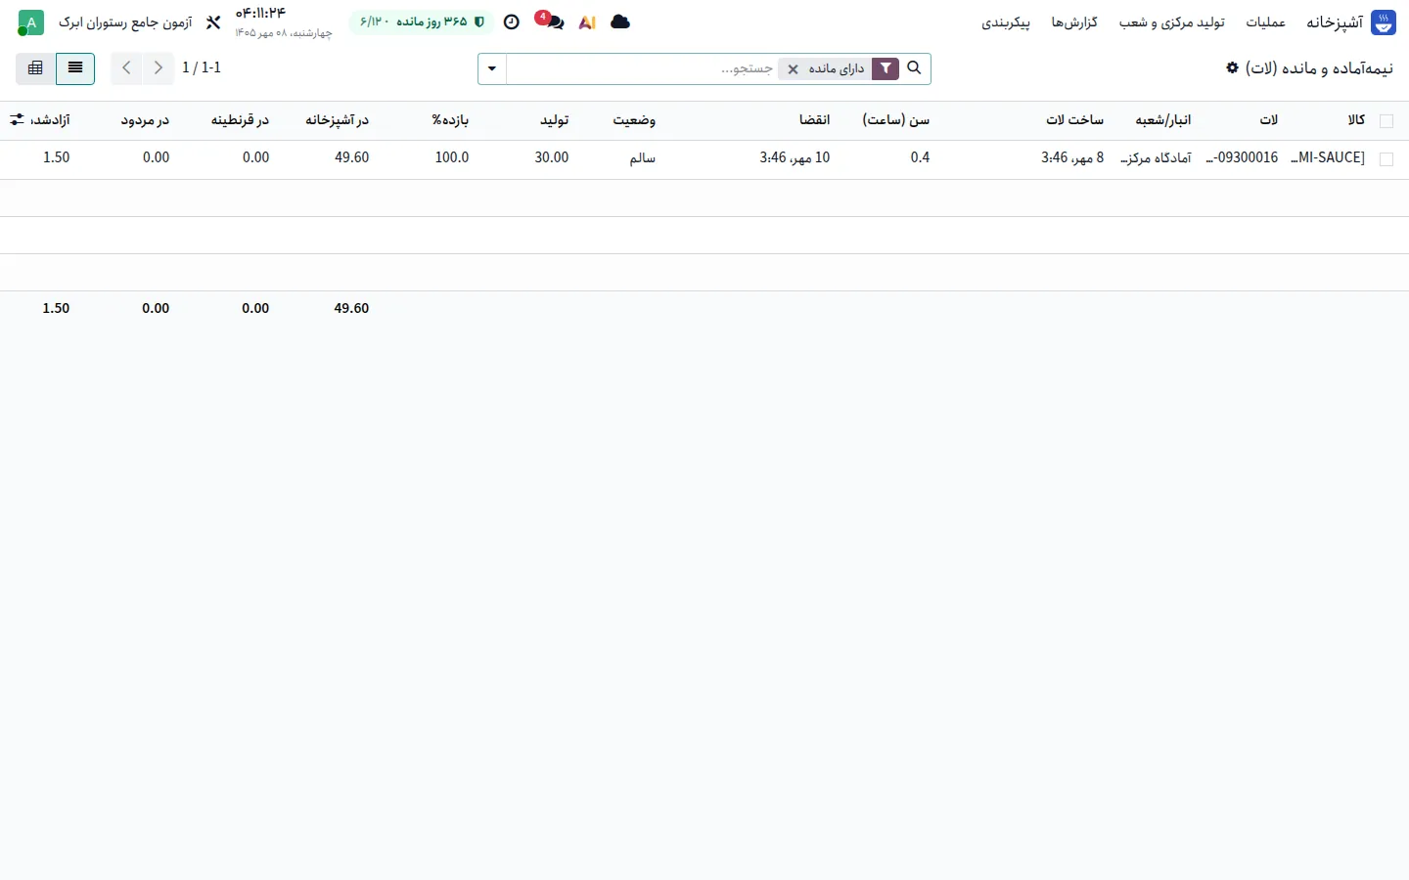Click the آمادگاه مرکز warehouse cell

tap(1156, 157)
